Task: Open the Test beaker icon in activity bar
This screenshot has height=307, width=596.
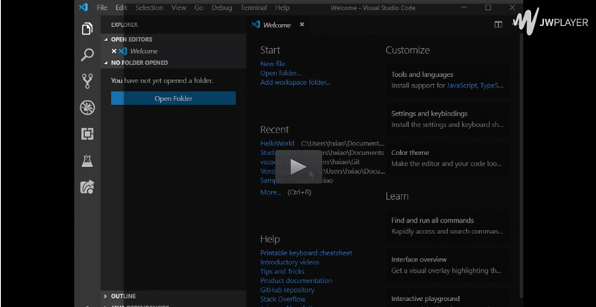Action: (x=87, y=160)
